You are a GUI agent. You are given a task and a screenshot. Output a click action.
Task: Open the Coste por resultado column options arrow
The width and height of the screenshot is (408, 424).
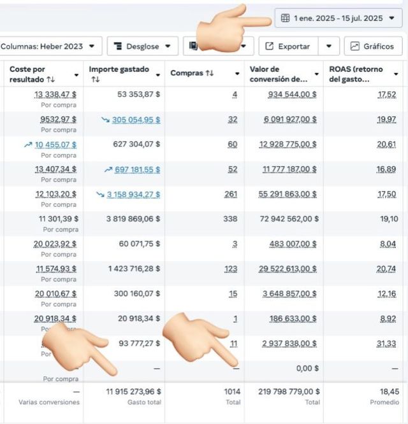[x=76, y=74]
